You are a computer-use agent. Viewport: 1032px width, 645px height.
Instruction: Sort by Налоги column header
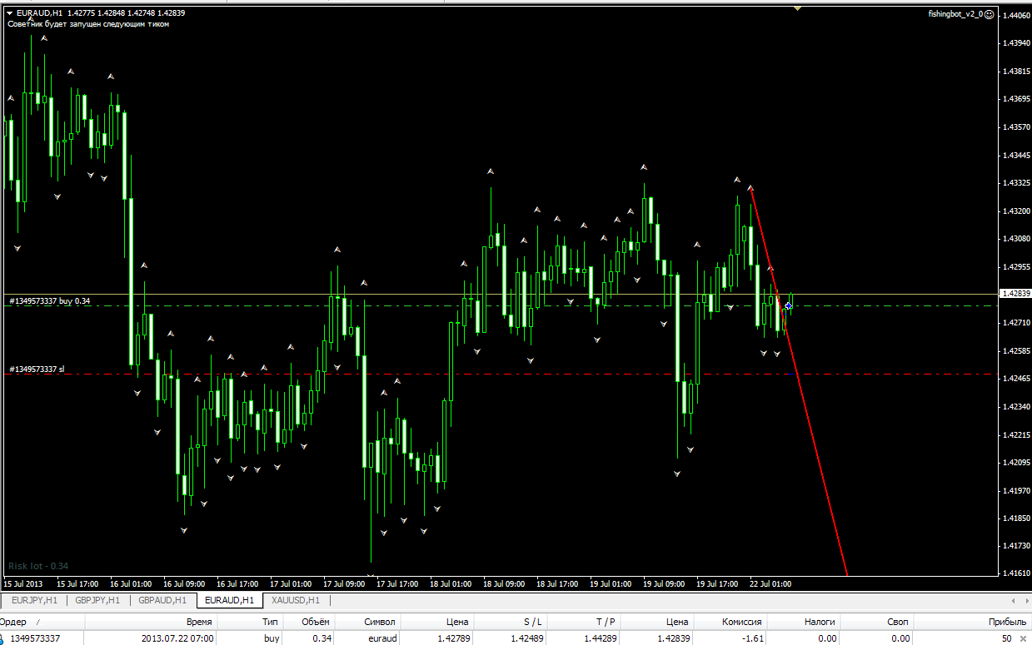pyautogui.click(x=804, y=622)
